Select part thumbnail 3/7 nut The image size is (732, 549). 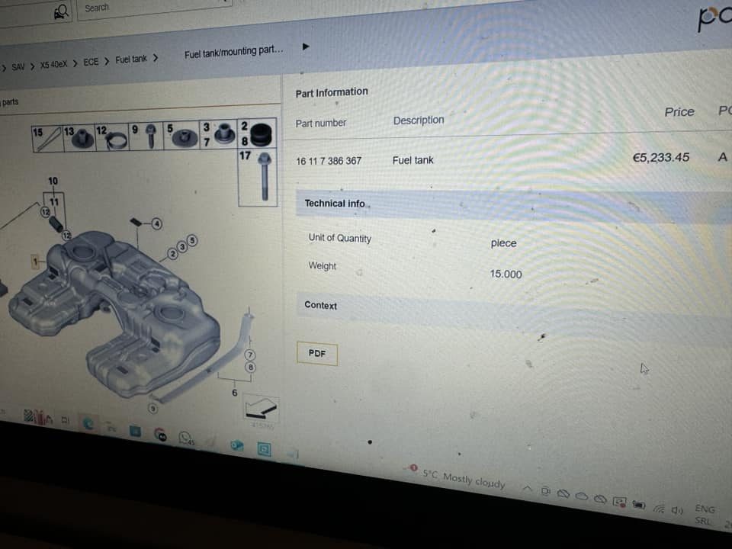[219, 134]
